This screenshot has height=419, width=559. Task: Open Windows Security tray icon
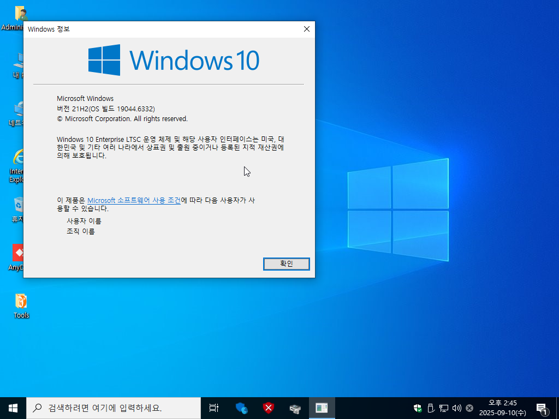pos(418,408)
